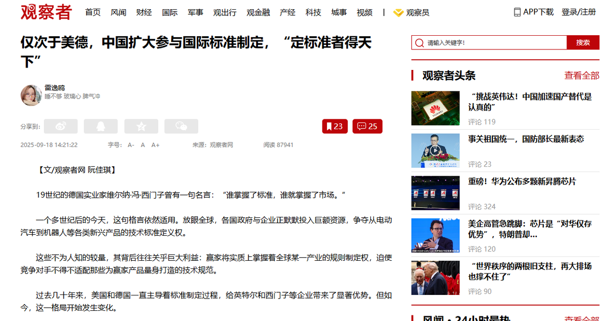The image size is (613, 321).
Task: Click 查看全部 beside 观察者头条
Action: (581, 76)
